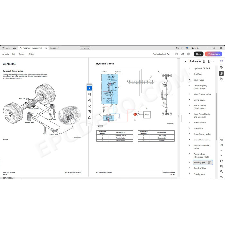Zoom out using the magnifier minus
Image resolution: width=225 pixels, height=225 pixels.
[x=221, y=177]
